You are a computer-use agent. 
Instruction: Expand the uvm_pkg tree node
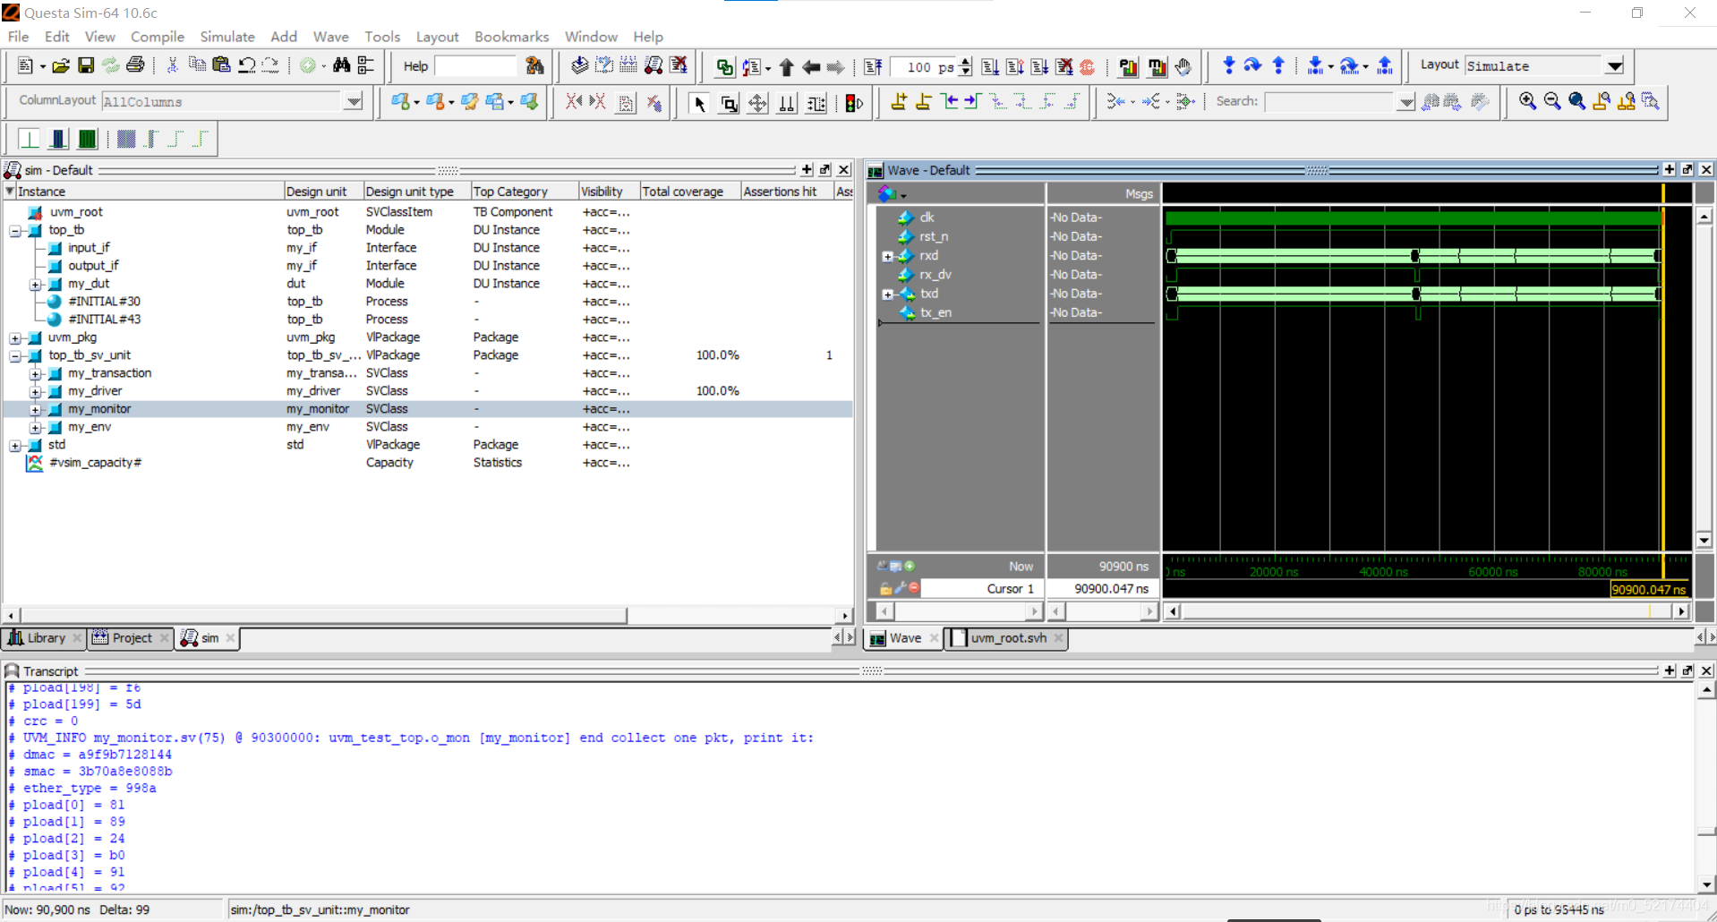click(x=15, y=337)
